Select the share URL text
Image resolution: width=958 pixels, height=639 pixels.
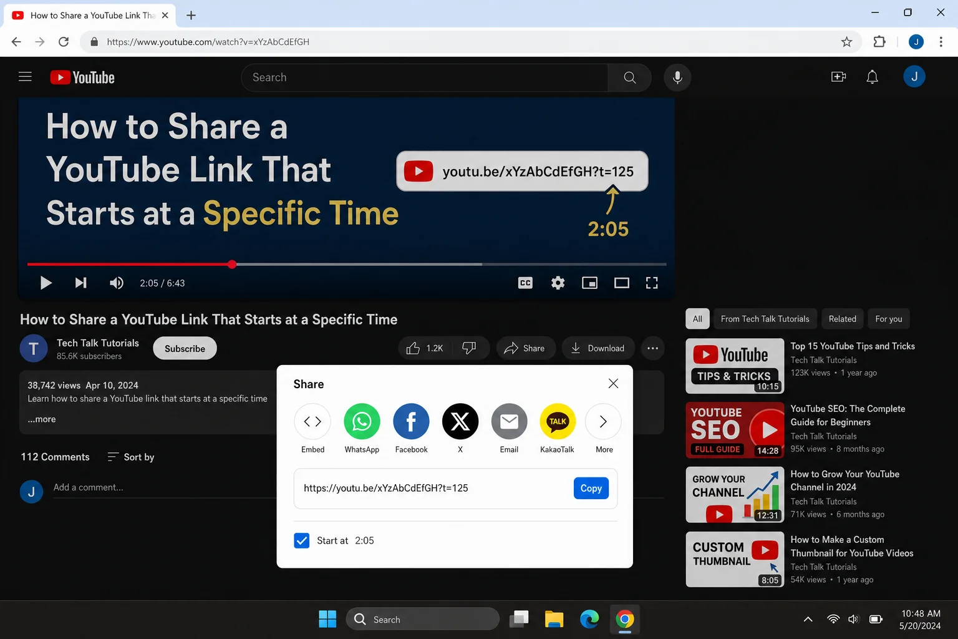[x=386, y=488]
